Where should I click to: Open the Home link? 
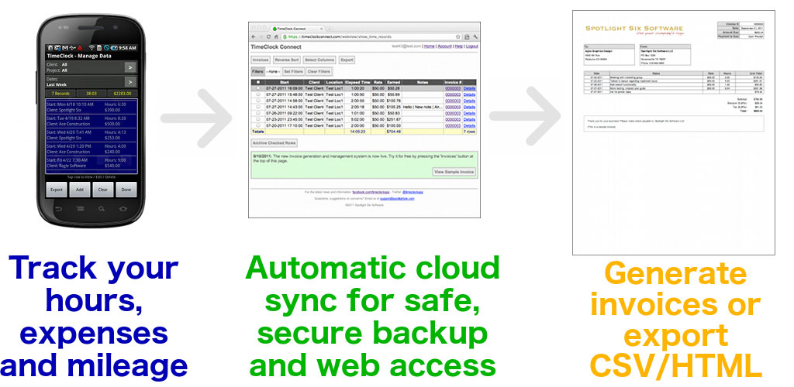coord(430,46)
